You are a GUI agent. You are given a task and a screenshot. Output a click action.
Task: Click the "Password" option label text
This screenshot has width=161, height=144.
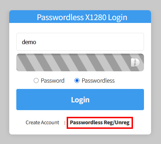[x=52, y=80]
